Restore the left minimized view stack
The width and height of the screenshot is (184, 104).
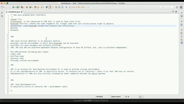(2, 13)
